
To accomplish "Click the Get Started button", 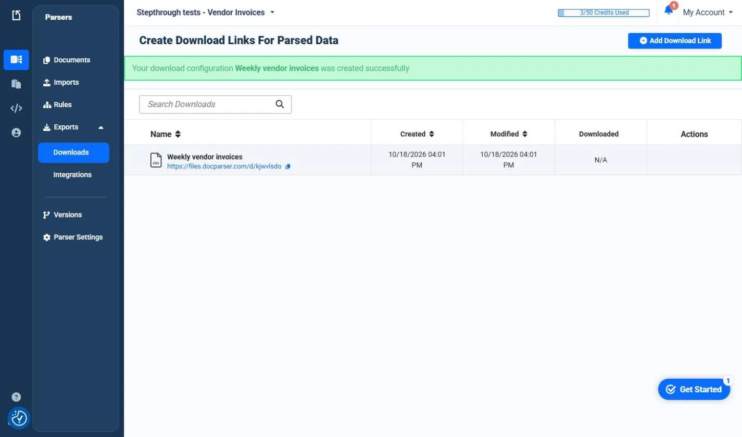I will (694, 389).
